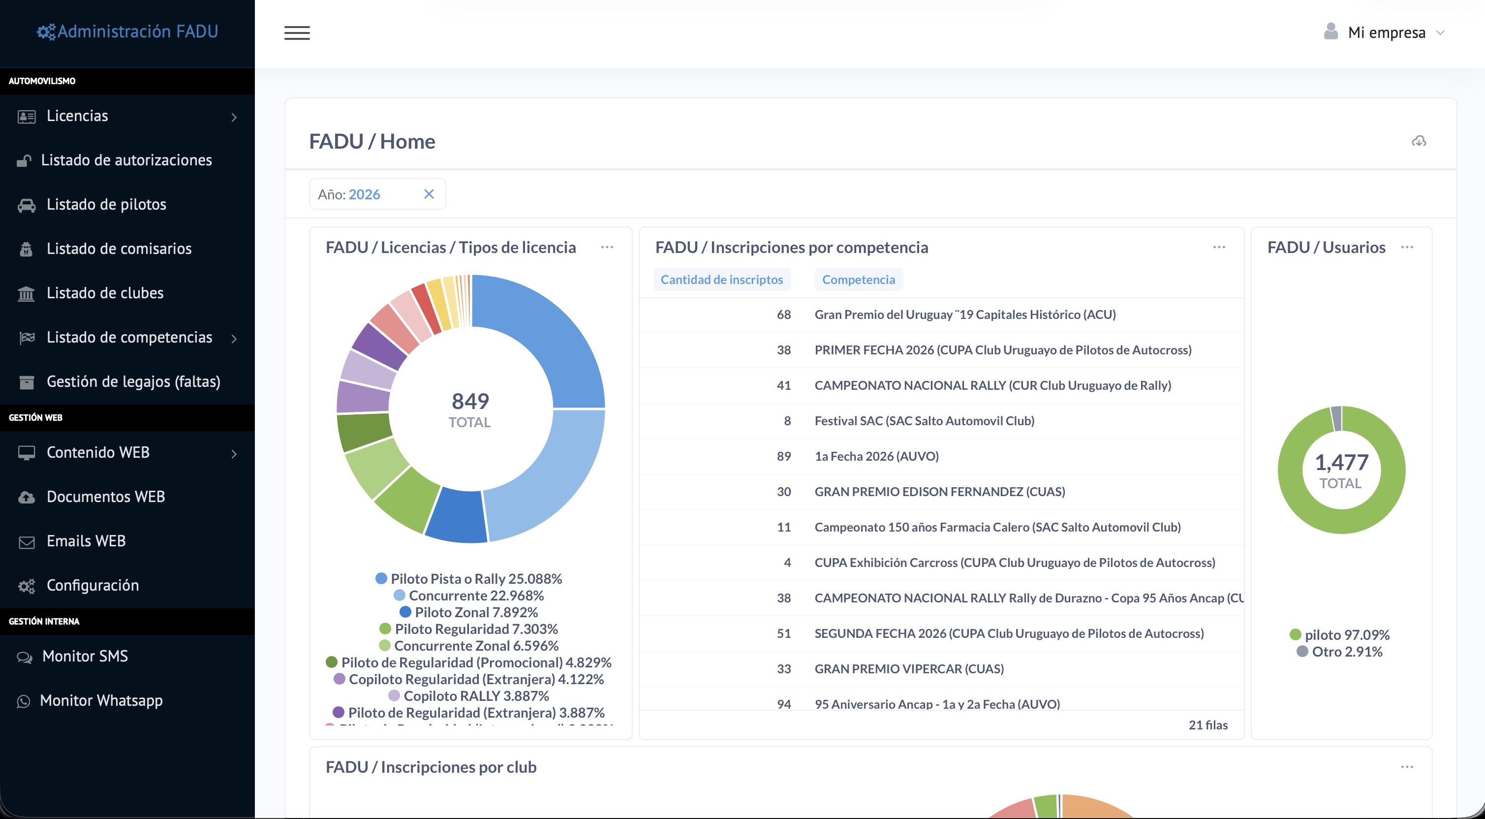Expand Listado de competencias submenu
The image size is (1485, 819).
(234, 339)
